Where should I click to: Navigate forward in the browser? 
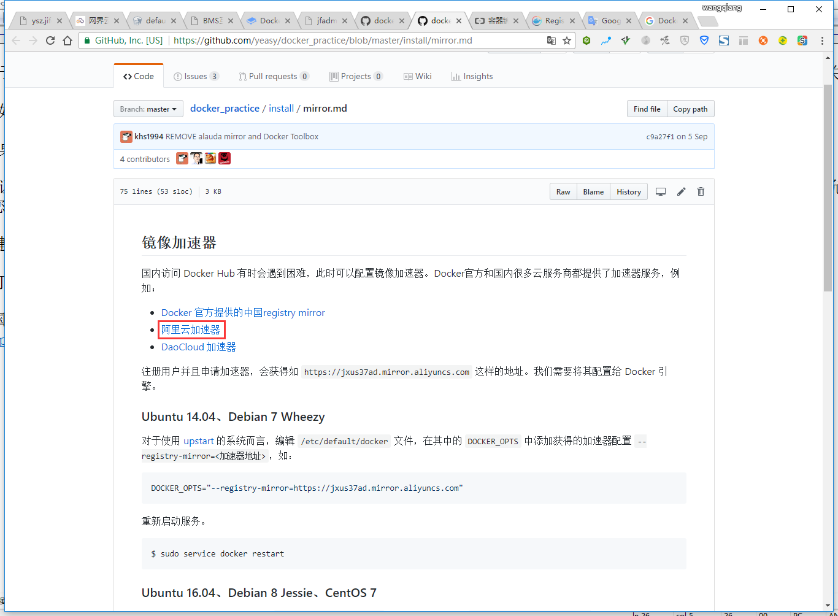click(x=33, y=40)
